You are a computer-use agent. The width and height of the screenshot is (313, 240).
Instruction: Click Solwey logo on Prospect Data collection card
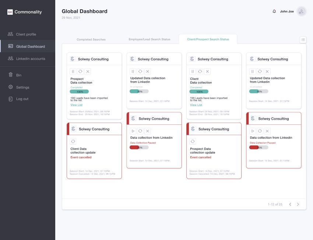coord(73,59)
